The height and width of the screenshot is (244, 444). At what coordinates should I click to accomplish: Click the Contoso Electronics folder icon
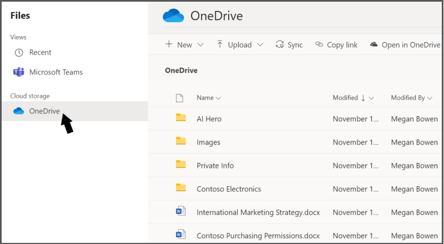click(x=181, y=187)
